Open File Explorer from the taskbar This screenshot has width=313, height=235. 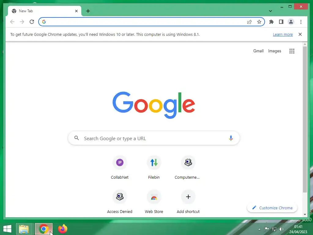click(x=24, y=229)
